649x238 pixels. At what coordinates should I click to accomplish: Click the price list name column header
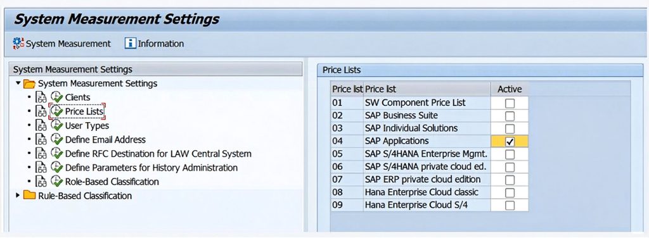[x=427, y=89]
